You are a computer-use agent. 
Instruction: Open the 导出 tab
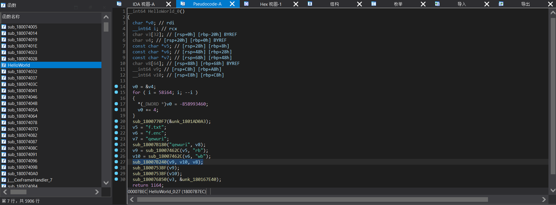tap(525, 4)
